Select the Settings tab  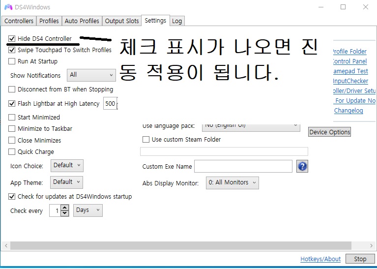[155, 21]
